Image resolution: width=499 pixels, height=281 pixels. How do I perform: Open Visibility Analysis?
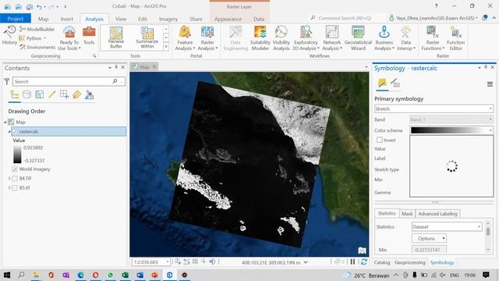pyautogui.click(x=281, y=38)
